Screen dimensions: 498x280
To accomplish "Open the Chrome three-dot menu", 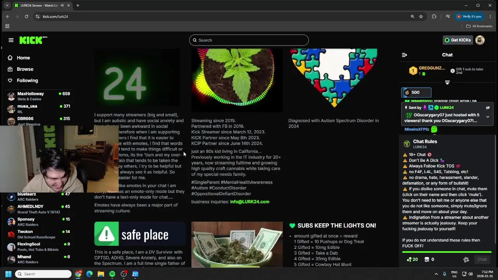I will tap(490, 16).
